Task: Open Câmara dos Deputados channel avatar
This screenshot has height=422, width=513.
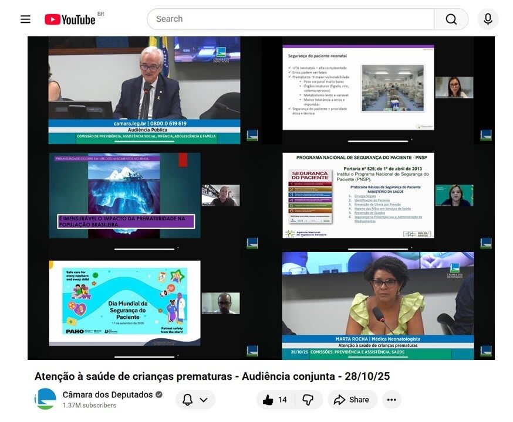Action: coord(45,399)
